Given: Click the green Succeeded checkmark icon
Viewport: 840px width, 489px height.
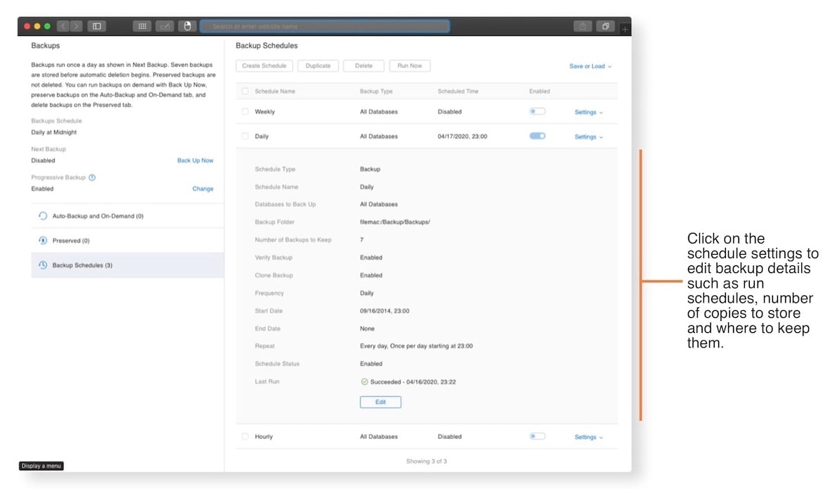Looking at the screenshot, I should tap(364, 381).
